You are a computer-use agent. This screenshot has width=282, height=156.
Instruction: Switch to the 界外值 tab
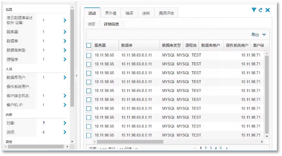(x=111, y=13)
